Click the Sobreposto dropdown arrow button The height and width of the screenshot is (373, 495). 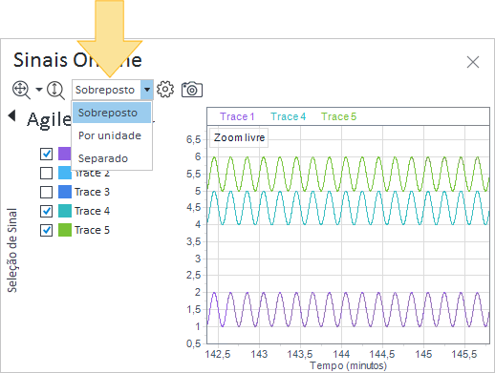click(147, 90)
